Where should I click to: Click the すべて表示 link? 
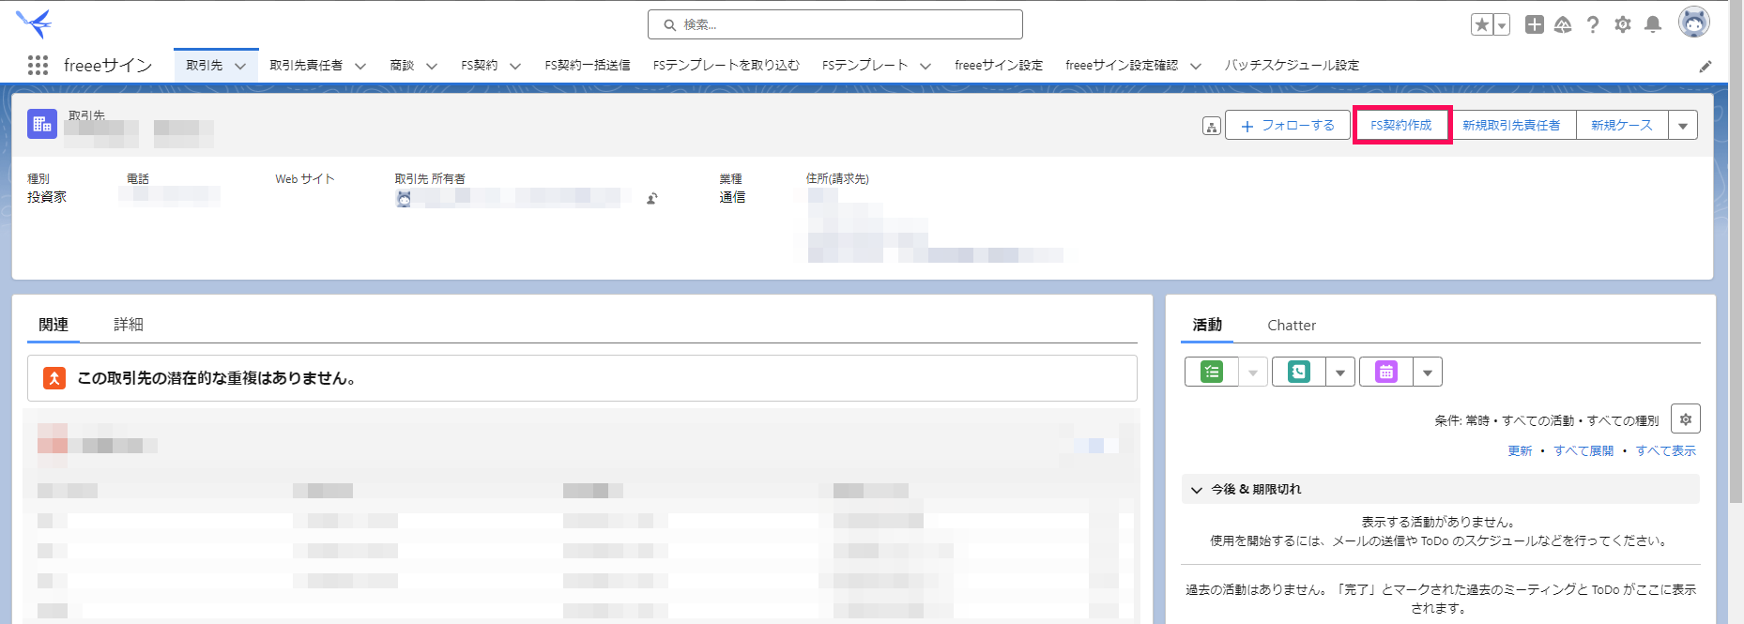[1666, 451]
